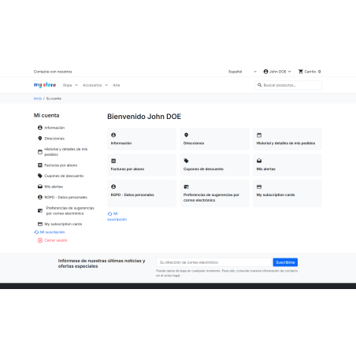Expand the John DOE account menu
The height and width of the screenshot is (356, 356).
(x=277, y=72)
